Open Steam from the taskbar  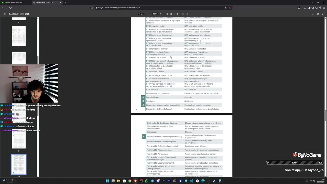(x=214, y=181)
